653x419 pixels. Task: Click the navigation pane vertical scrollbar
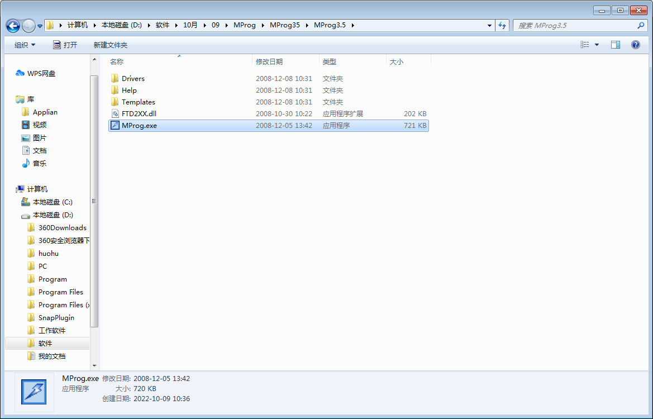94,201
